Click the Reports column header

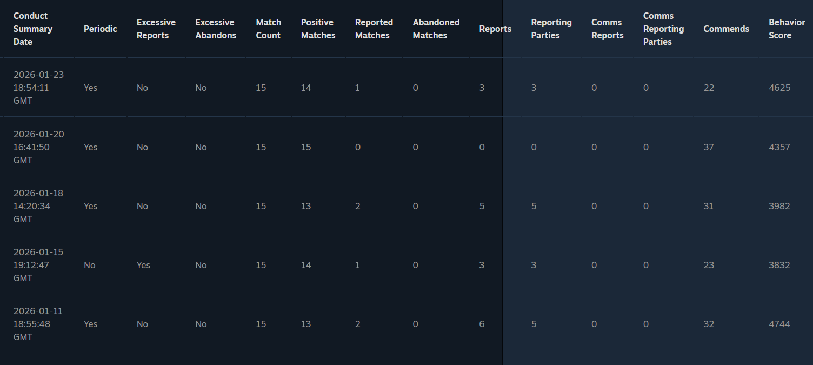495,29
